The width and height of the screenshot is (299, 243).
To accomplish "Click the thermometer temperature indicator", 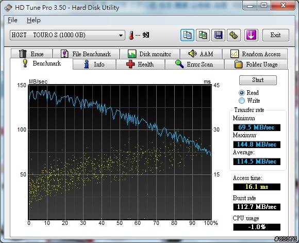I will click(131, 35).
